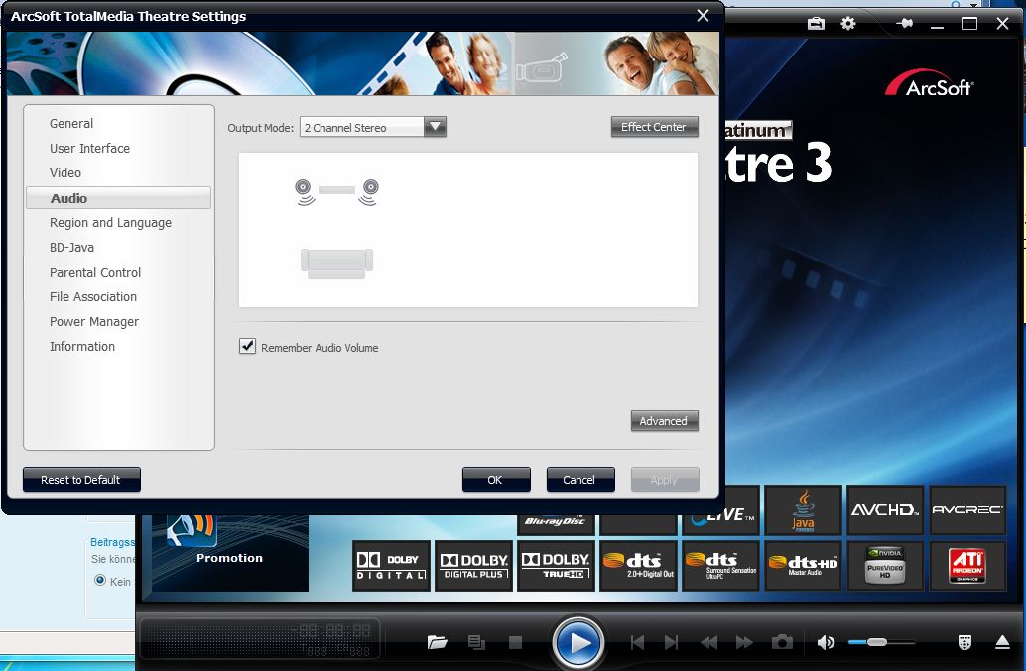The image size is (1026, 671).
Task: Click the Advanced audio button
Action: (664, 421)
